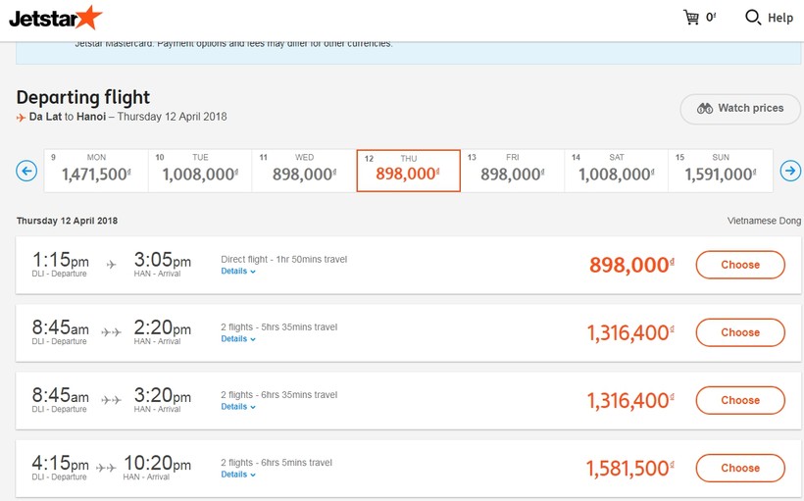Open the shopping cart icon
Viewport: 804px width, 501px height.
pos(691,18)
